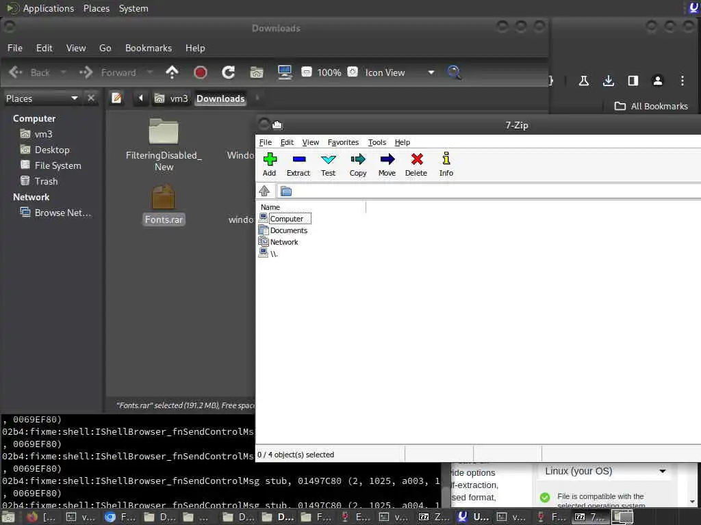
Task: Select Computer in 7-Zip file list
Action: click(x=286, y=219)
